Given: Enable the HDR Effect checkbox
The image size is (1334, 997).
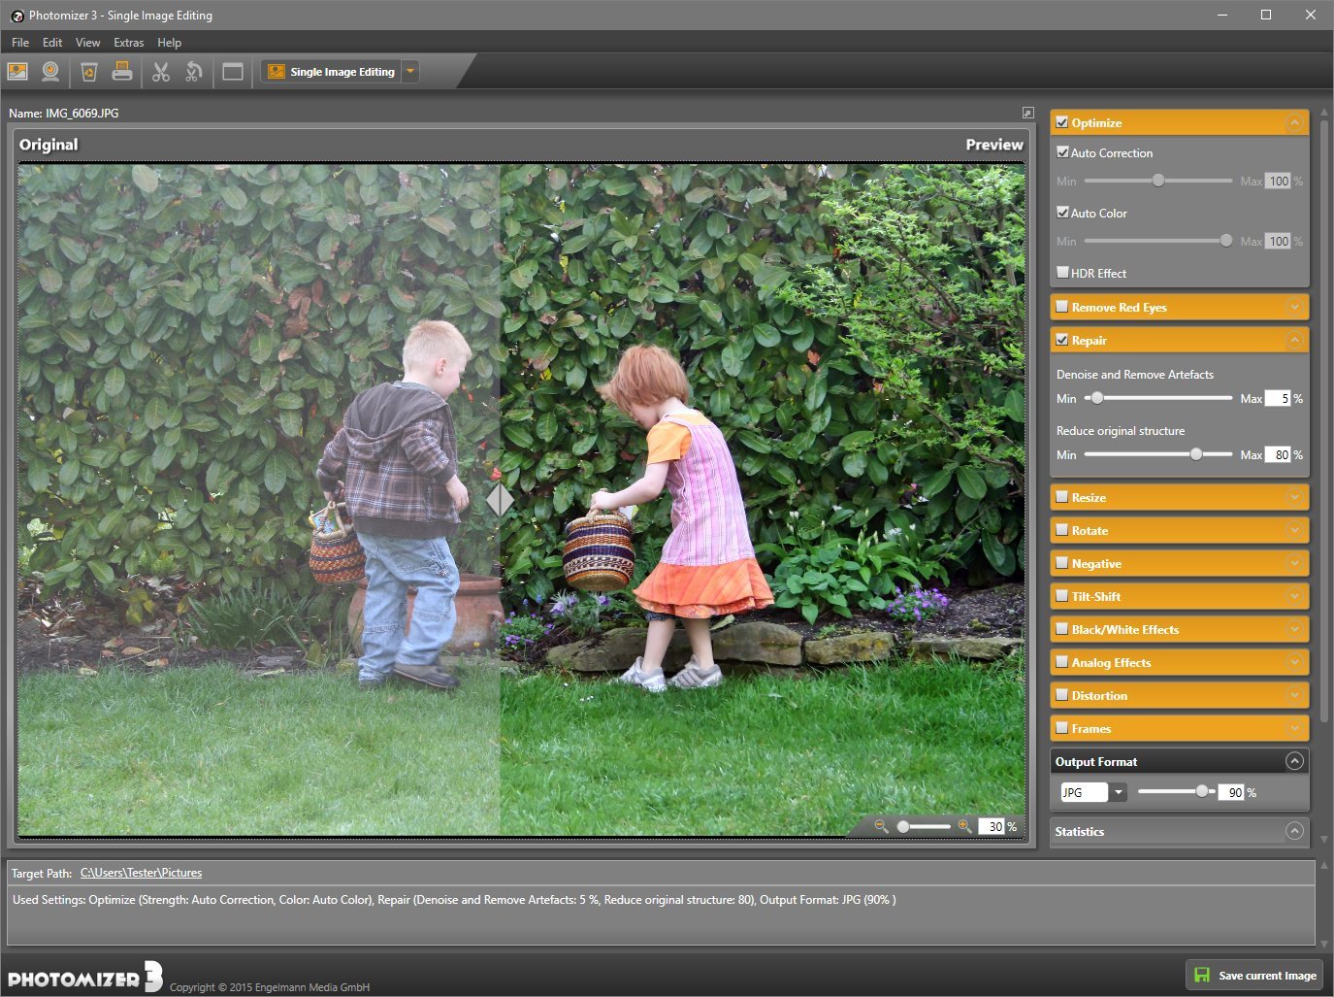Looking at the screenshot, I should click(x=1062, y=273).
